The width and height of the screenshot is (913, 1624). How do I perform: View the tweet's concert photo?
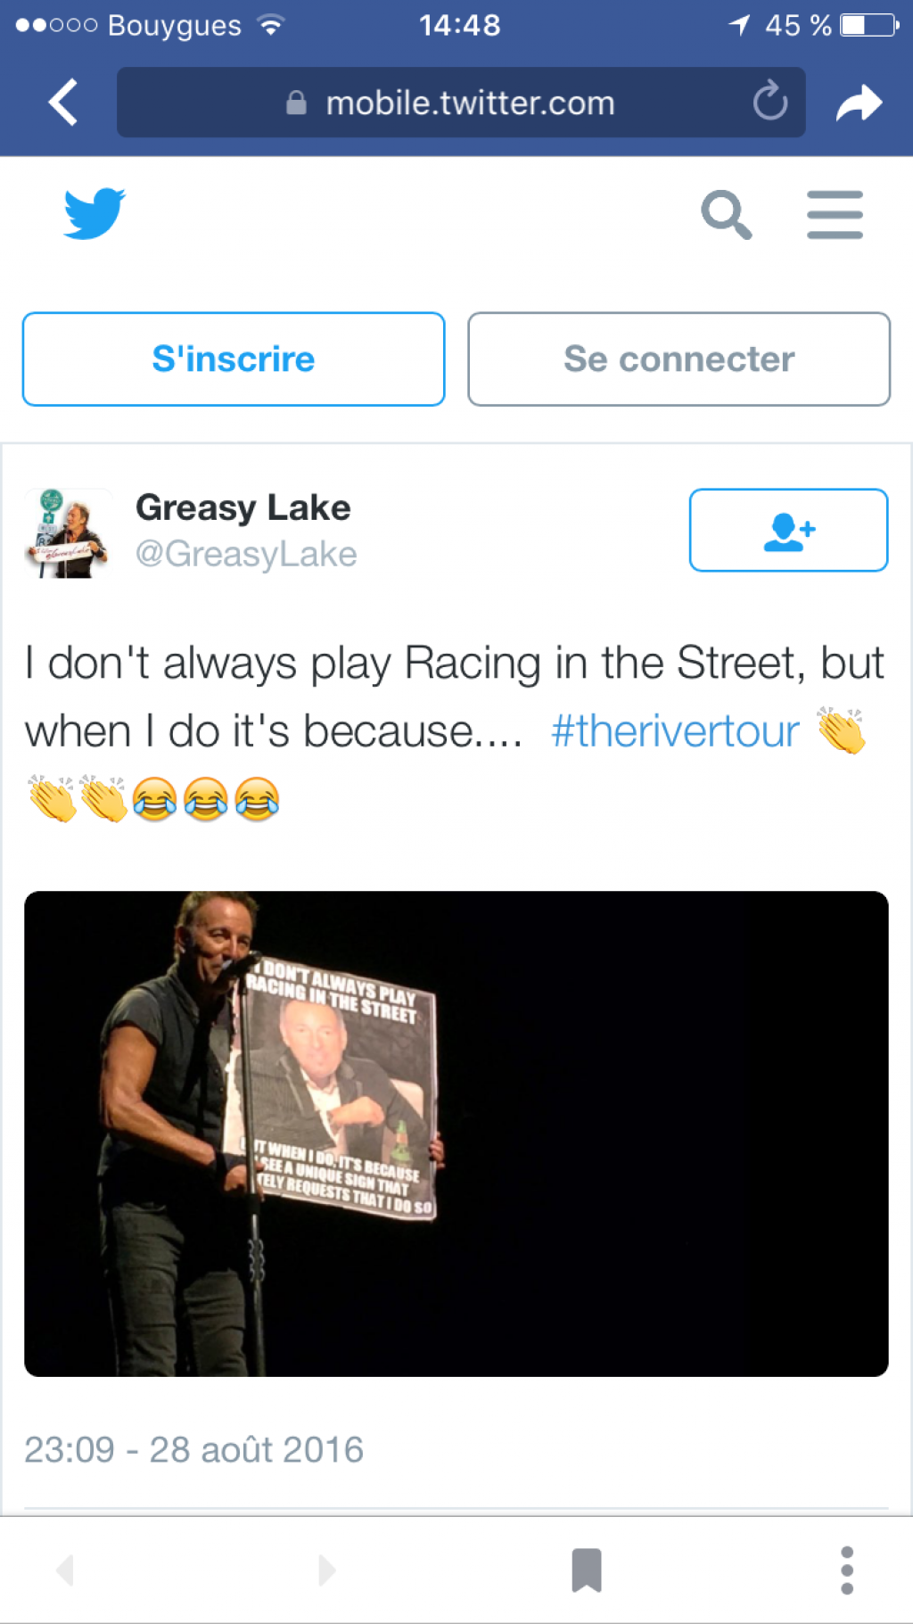point(456,1134)
